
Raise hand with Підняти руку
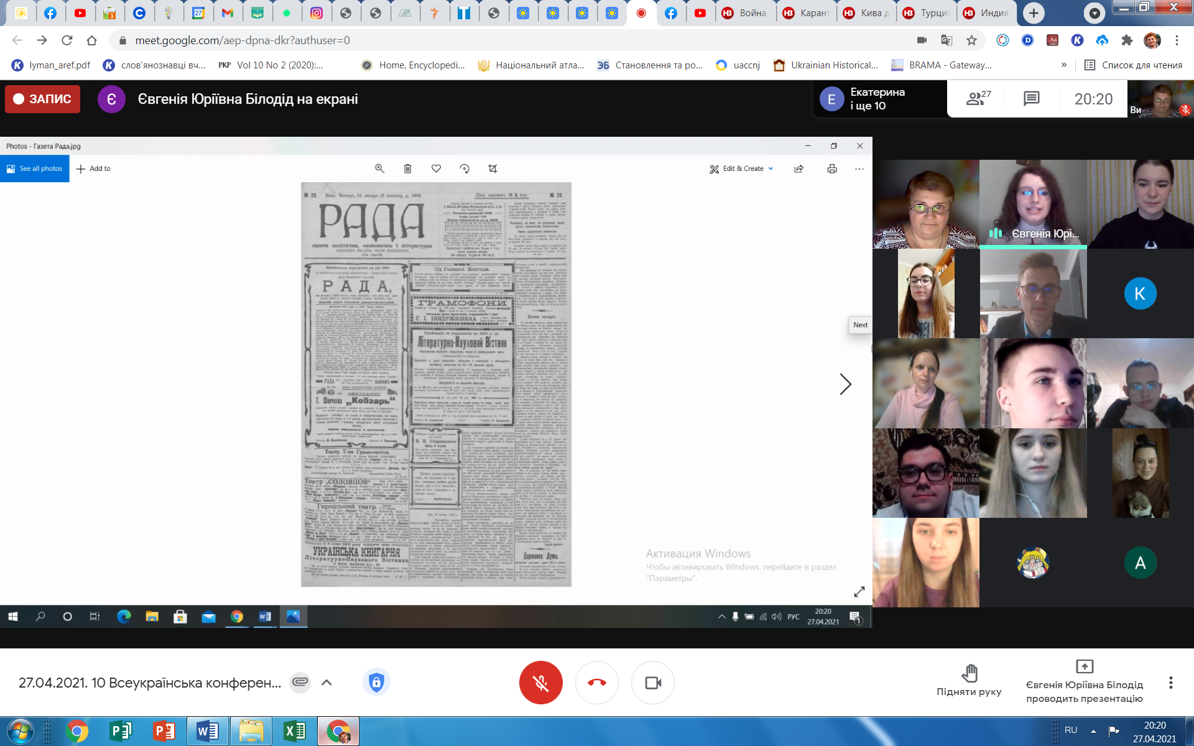(x=969, y=680)
